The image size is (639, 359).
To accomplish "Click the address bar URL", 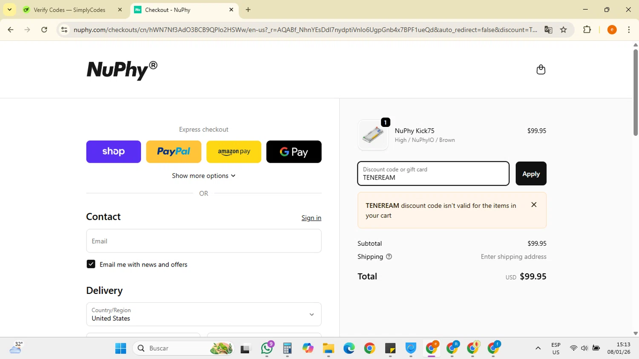I will coord(305,30).
